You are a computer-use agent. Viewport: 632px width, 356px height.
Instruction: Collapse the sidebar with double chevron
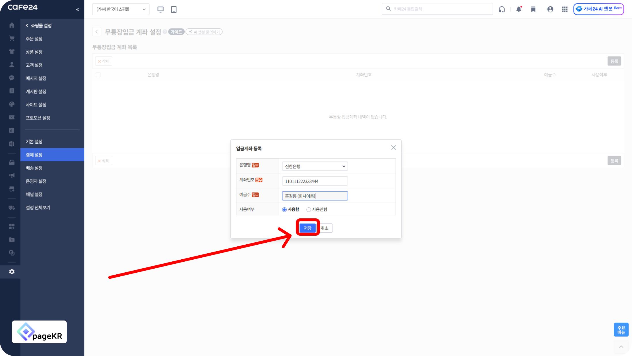click(77, 10)
